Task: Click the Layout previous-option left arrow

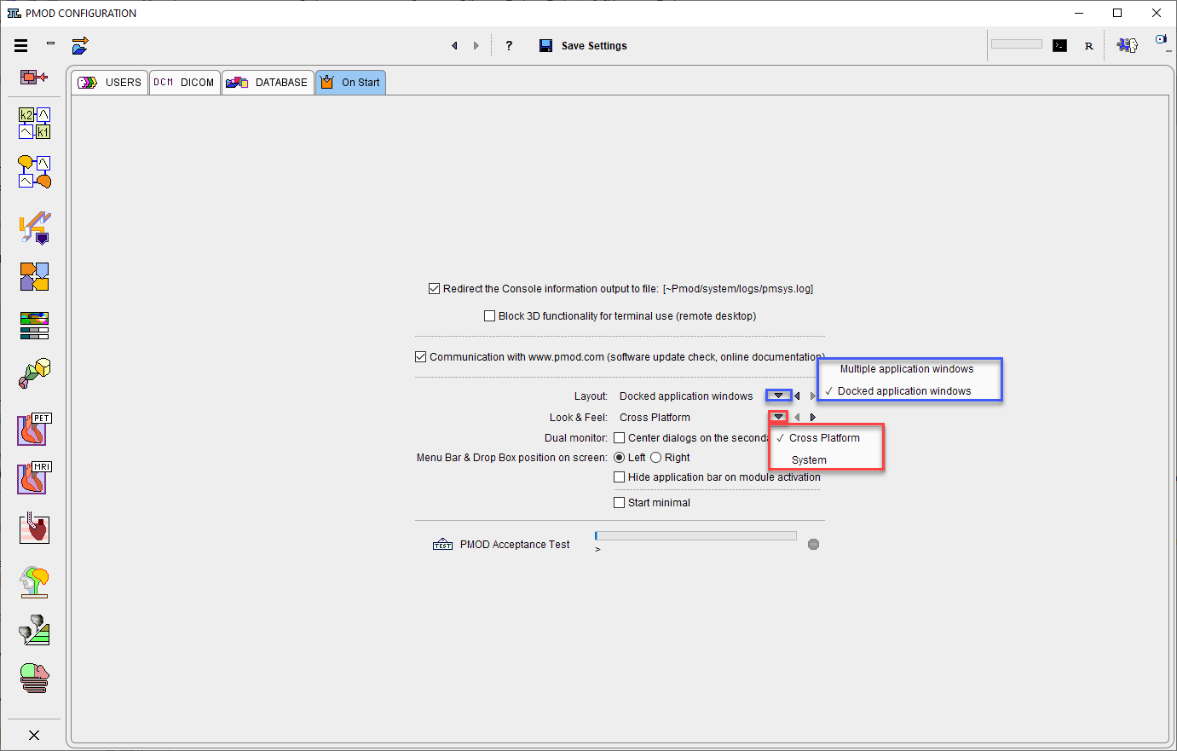Action: pos(797,396)
